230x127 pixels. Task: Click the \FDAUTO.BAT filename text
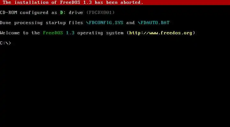pyautogui.click(x=154, y=23)
